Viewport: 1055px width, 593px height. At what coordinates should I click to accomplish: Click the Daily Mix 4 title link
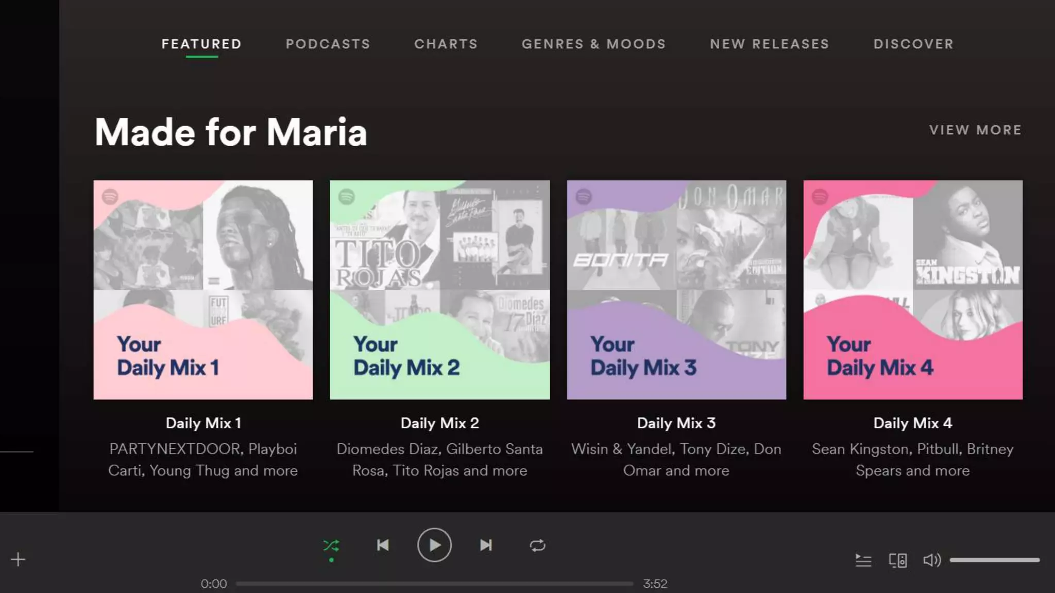(912, 423)
